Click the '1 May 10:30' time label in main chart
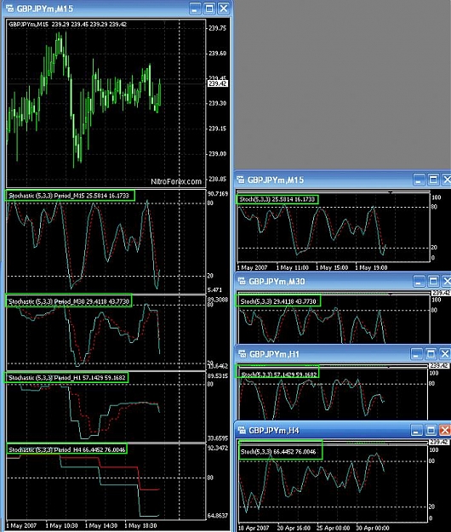Screen dimensions: 451x532 62,525
